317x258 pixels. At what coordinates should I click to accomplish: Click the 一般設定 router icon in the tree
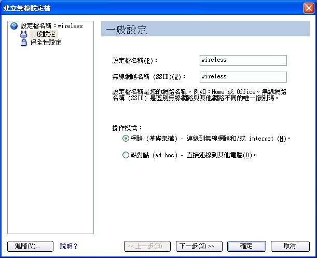23,34
